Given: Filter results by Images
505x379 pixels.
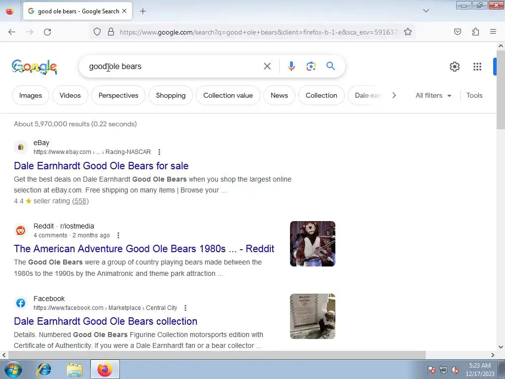Looking at the screenshot, I should 31,95.
